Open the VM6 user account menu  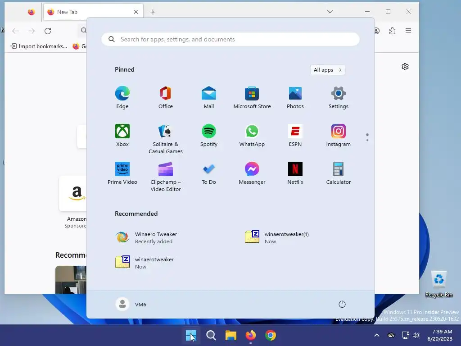click(x=131, y=304)
